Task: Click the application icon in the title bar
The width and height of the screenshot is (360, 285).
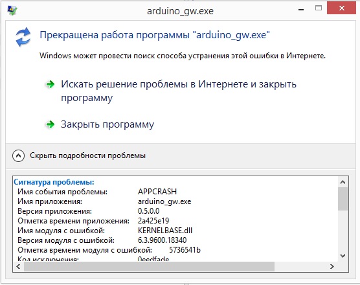Action: pyautogui.click(x=12, y=10)
